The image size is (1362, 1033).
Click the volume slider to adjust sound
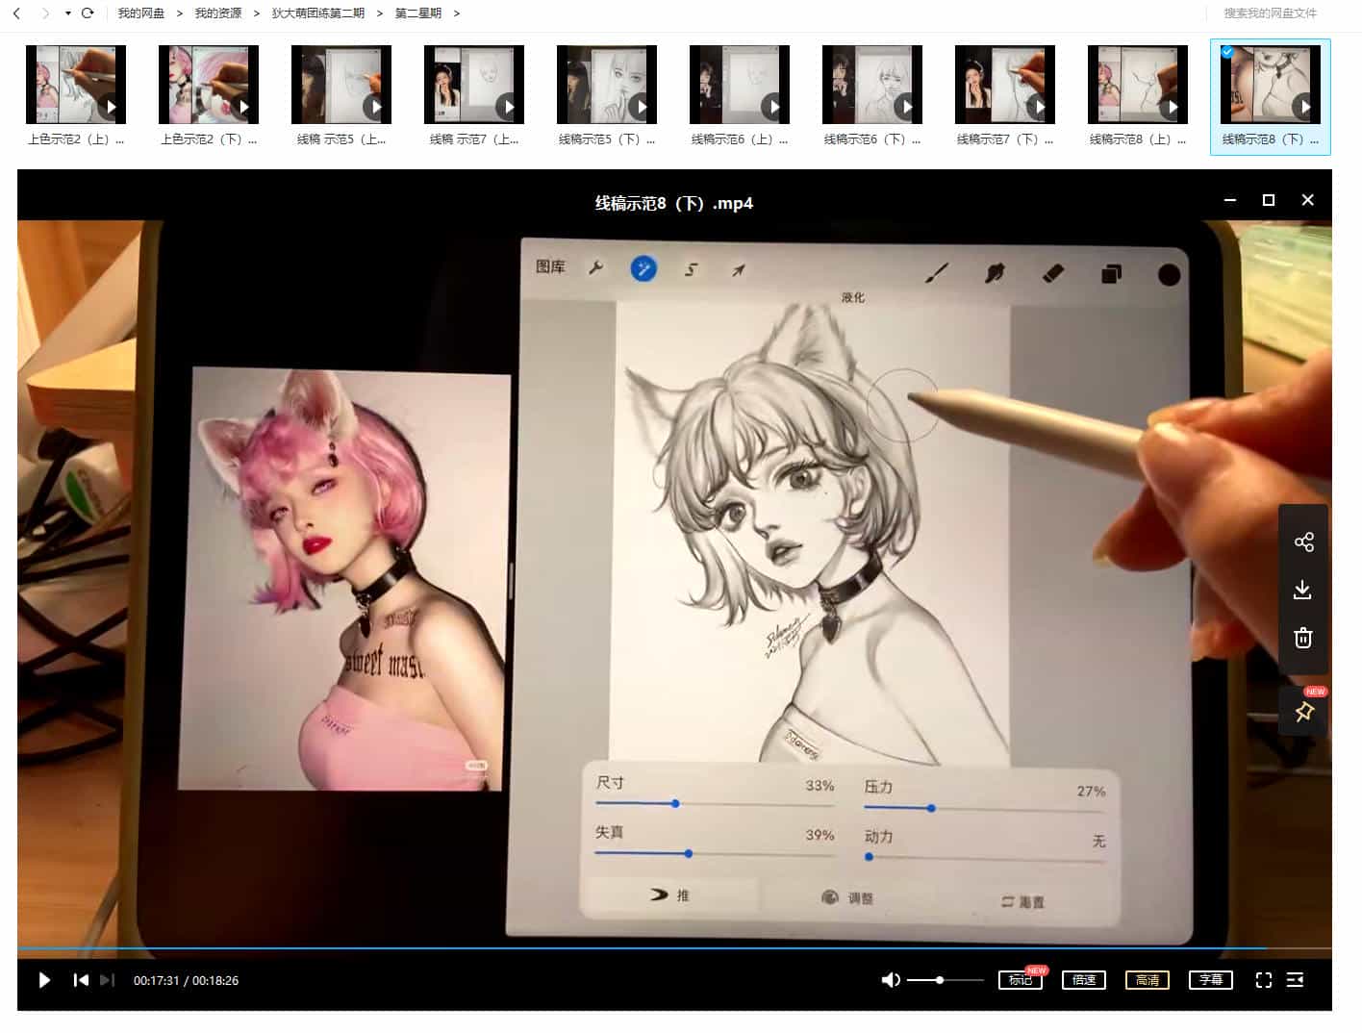pyautogui.click(x=938, y=980)
